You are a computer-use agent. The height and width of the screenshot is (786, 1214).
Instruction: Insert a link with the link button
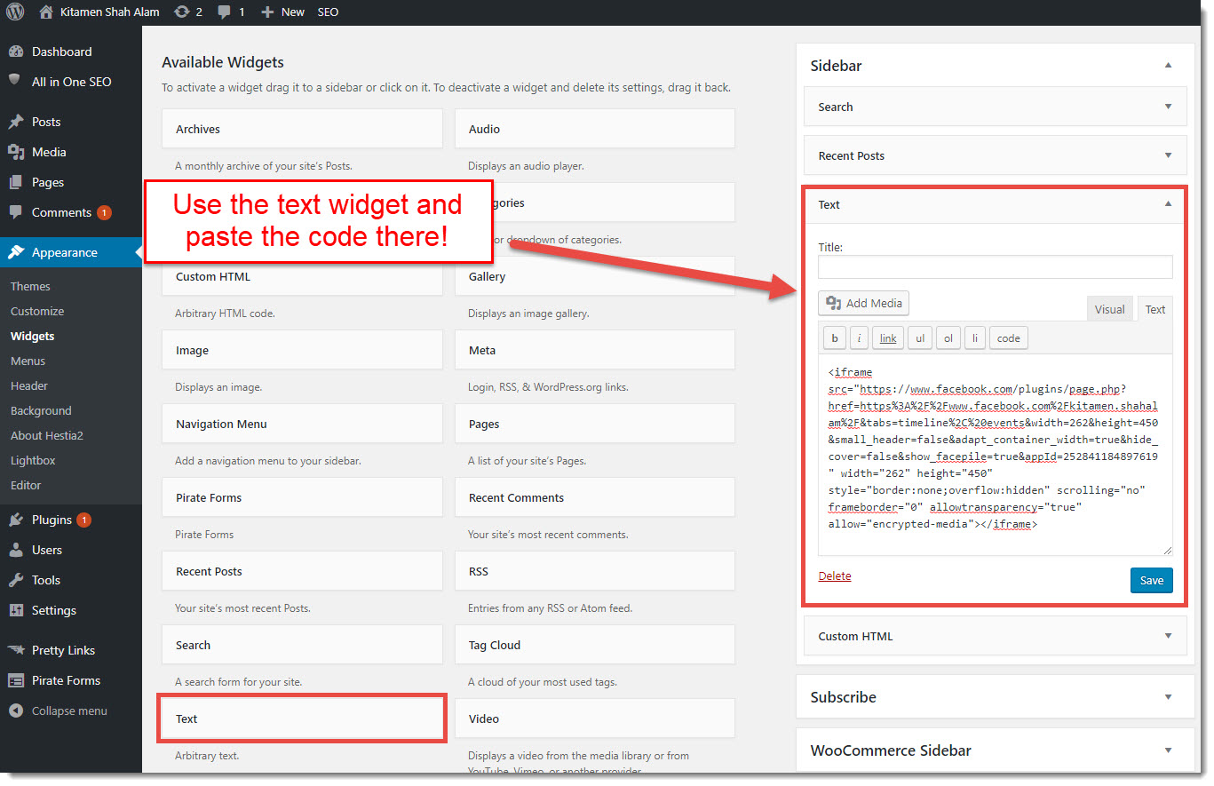tap(888, 337)
